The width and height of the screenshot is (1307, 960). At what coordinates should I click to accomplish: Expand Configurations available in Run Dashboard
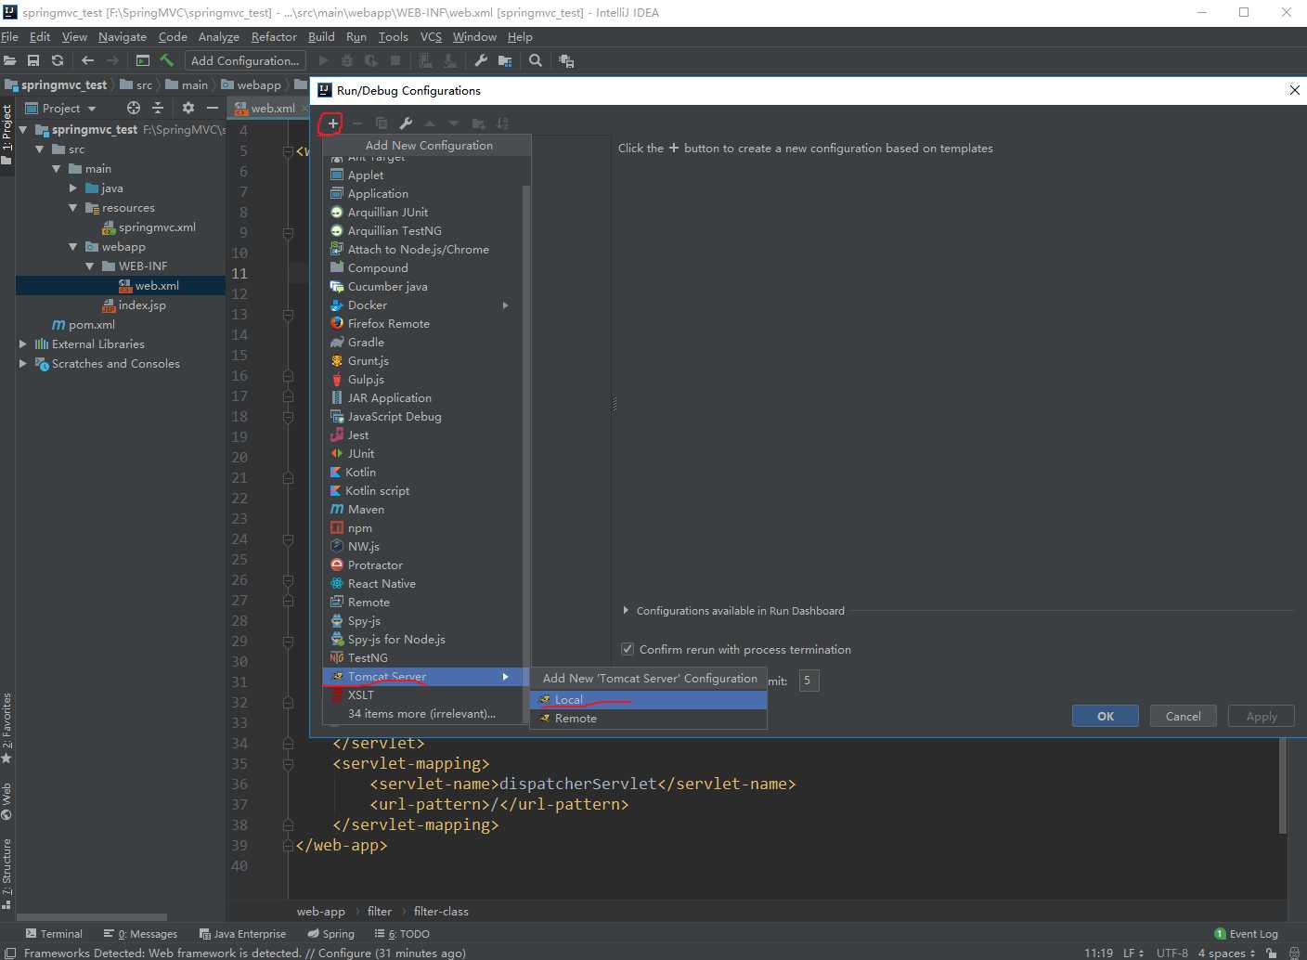coord(627,611)
